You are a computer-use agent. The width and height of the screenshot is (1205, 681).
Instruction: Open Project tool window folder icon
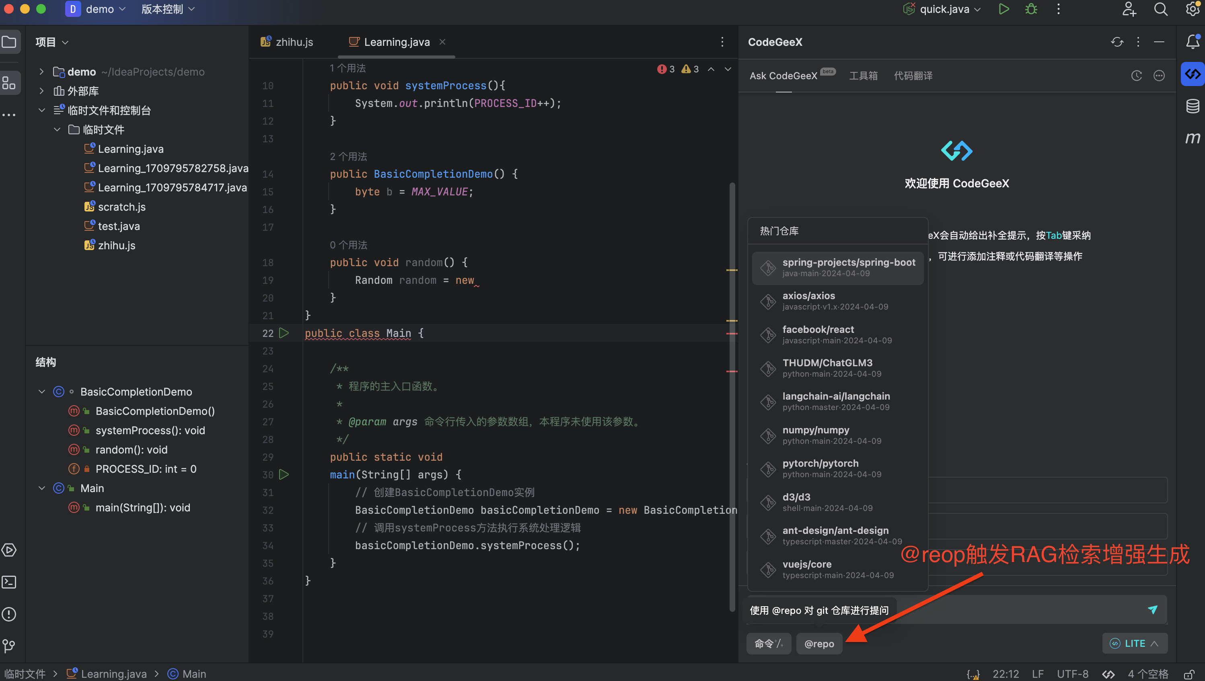pos(9,42)
